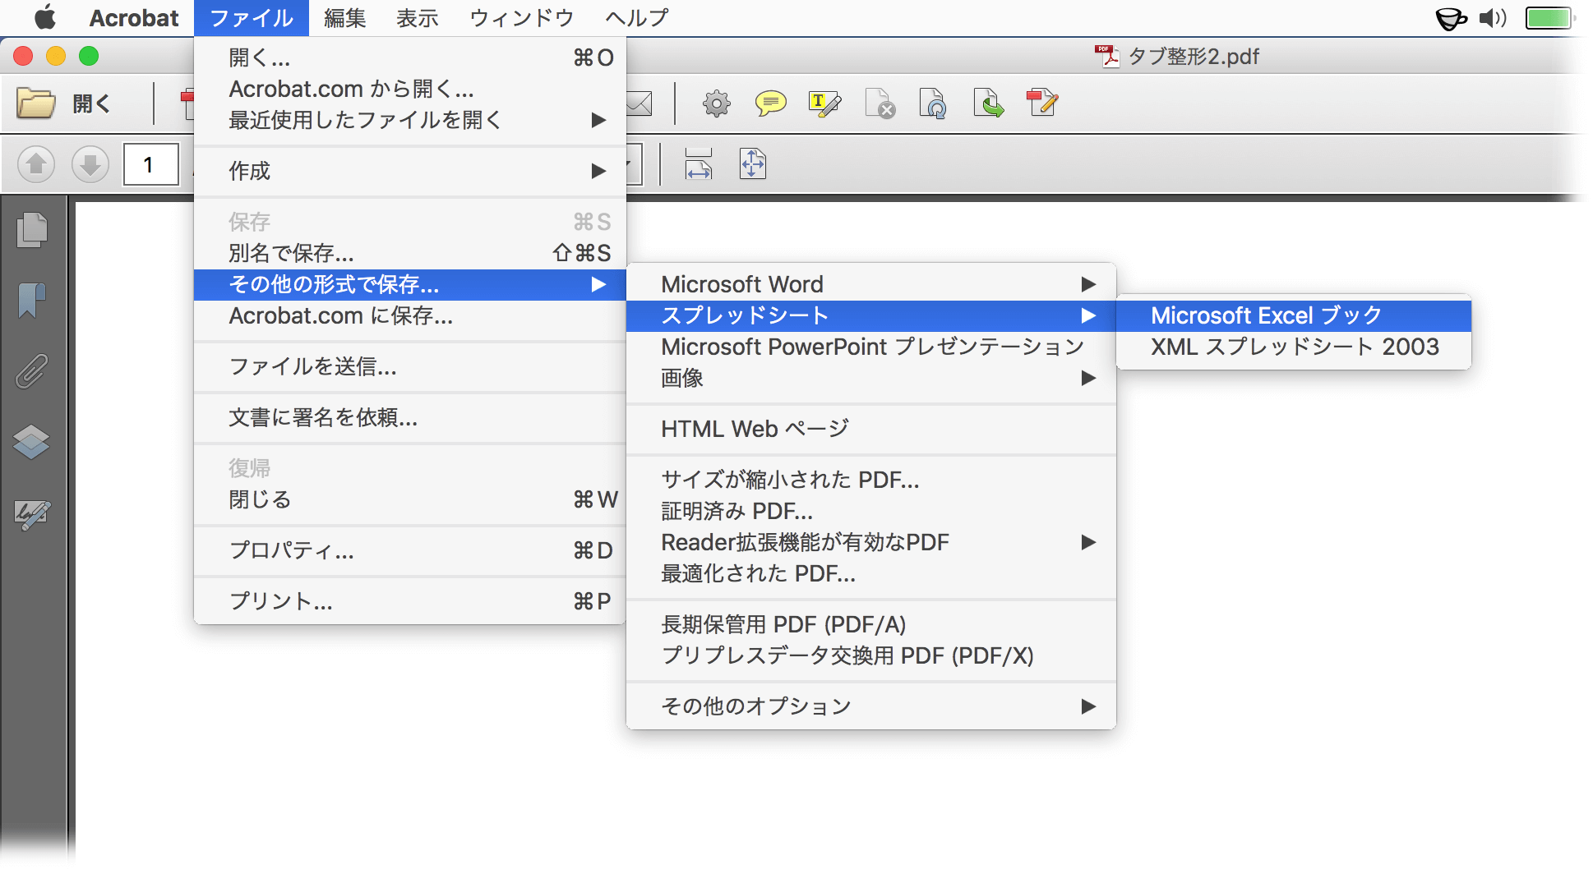1593x869 pixels.
Task: Expand 画像 submenu
Action: pyautogui.click(x=871, y=378)
